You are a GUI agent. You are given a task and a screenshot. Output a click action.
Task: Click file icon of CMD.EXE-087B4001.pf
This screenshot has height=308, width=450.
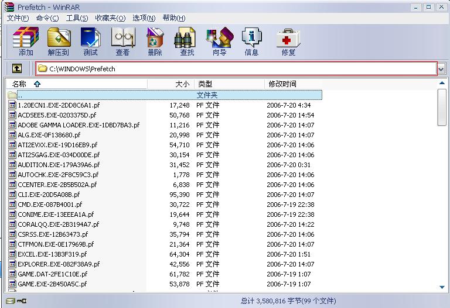[x=12, y=205]
